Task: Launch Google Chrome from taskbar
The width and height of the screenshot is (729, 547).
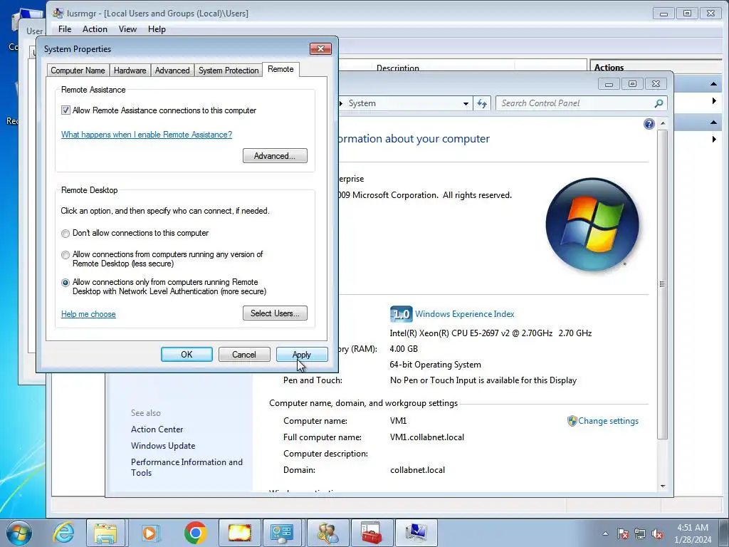Action: (195, 533)
